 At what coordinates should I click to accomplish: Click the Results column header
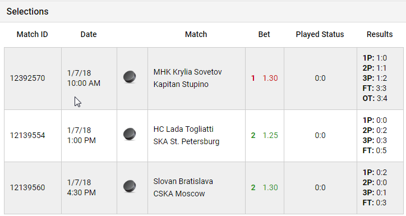pos(380,34)
